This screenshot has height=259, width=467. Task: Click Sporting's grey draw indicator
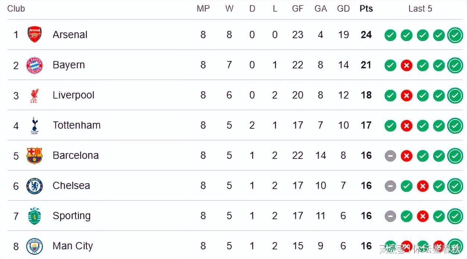point(390,216)
